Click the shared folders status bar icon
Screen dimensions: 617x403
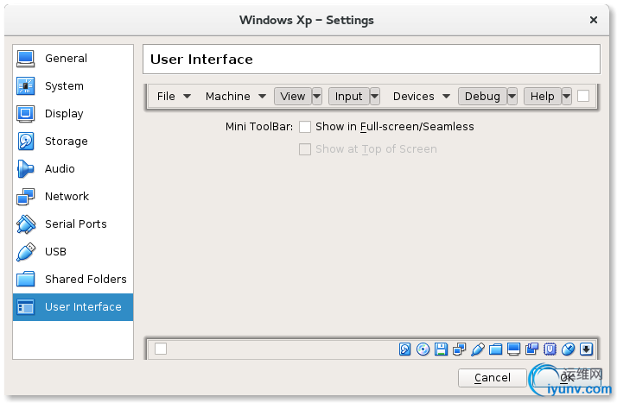tap(495, 349)
